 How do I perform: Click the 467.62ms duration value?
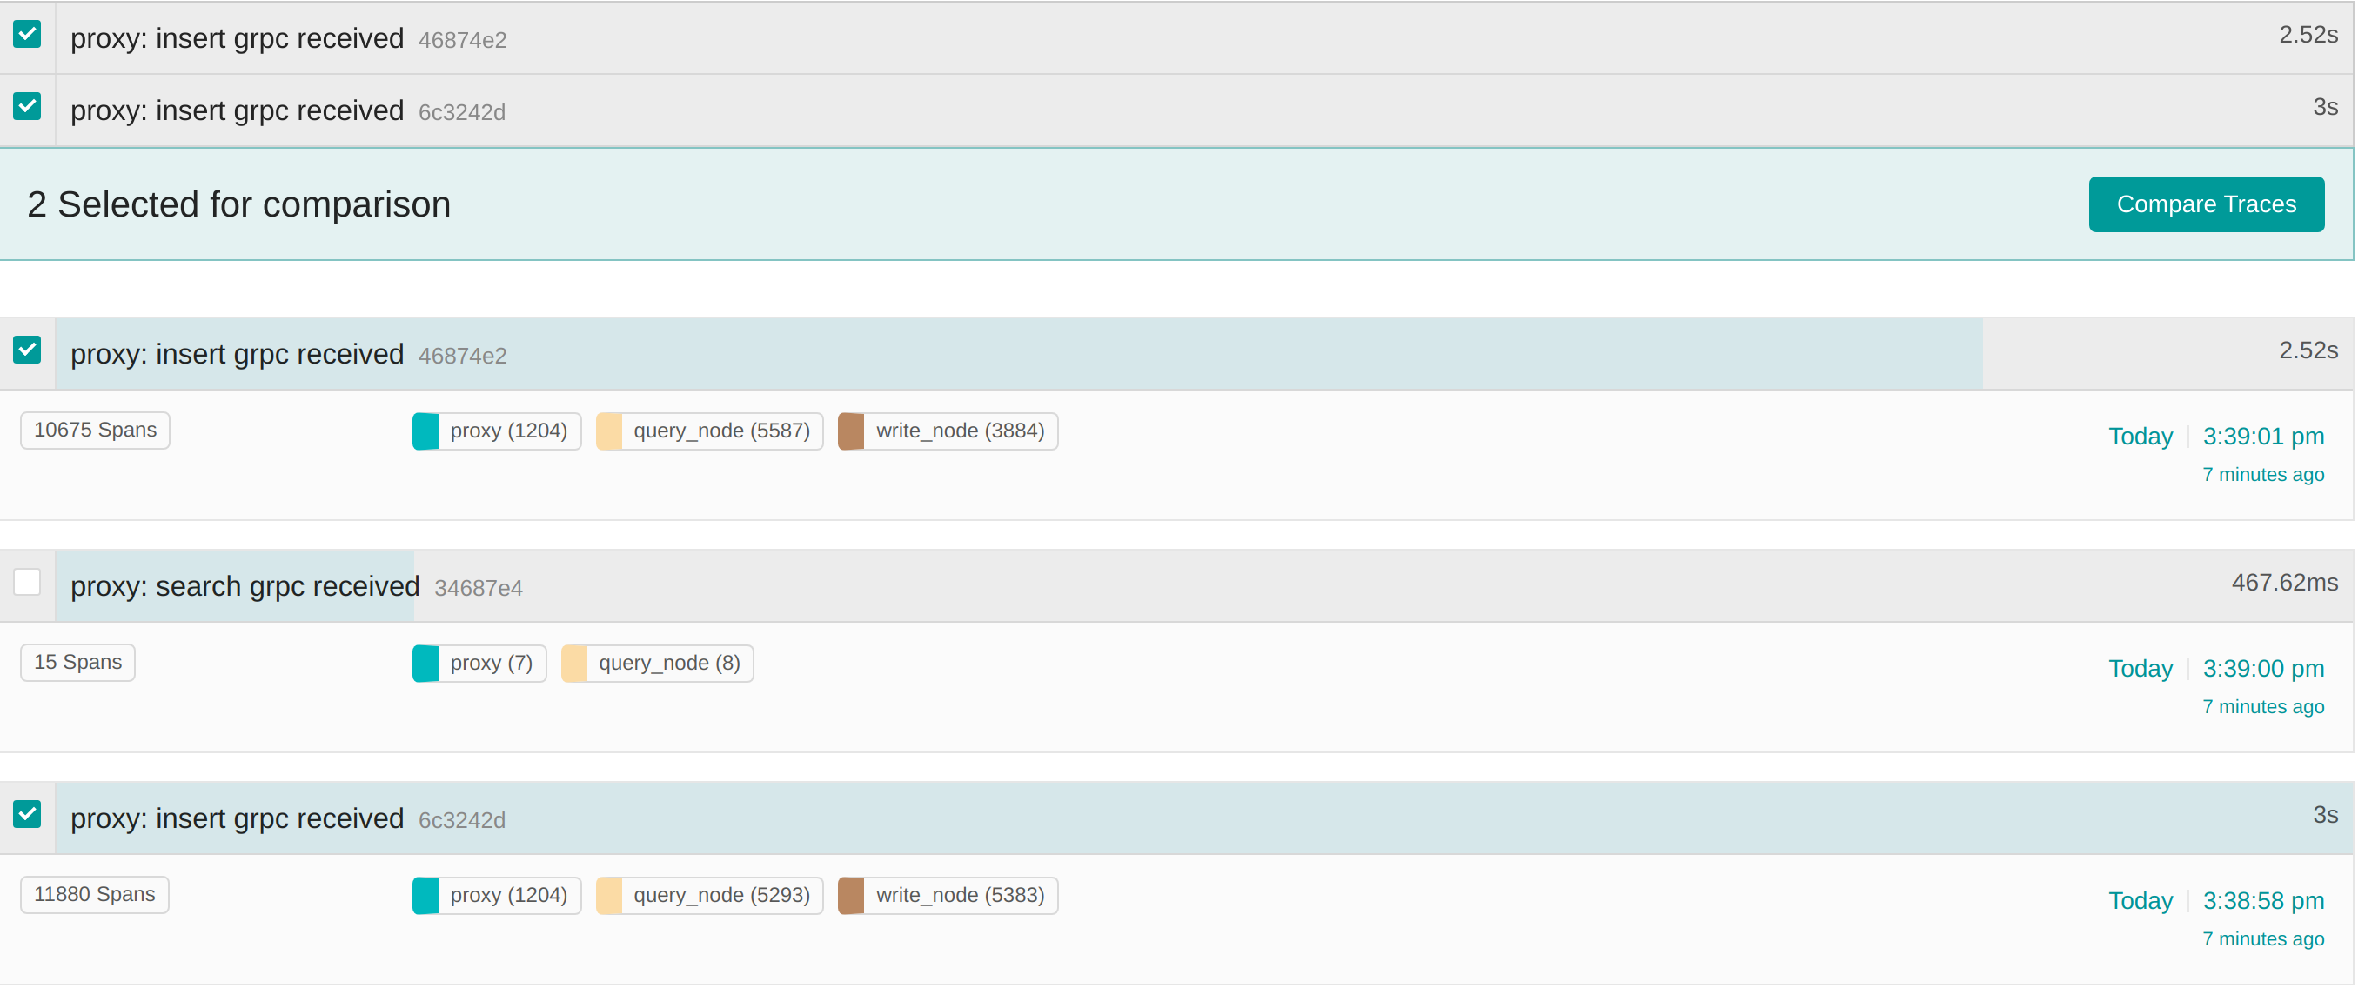point(2284,583)
